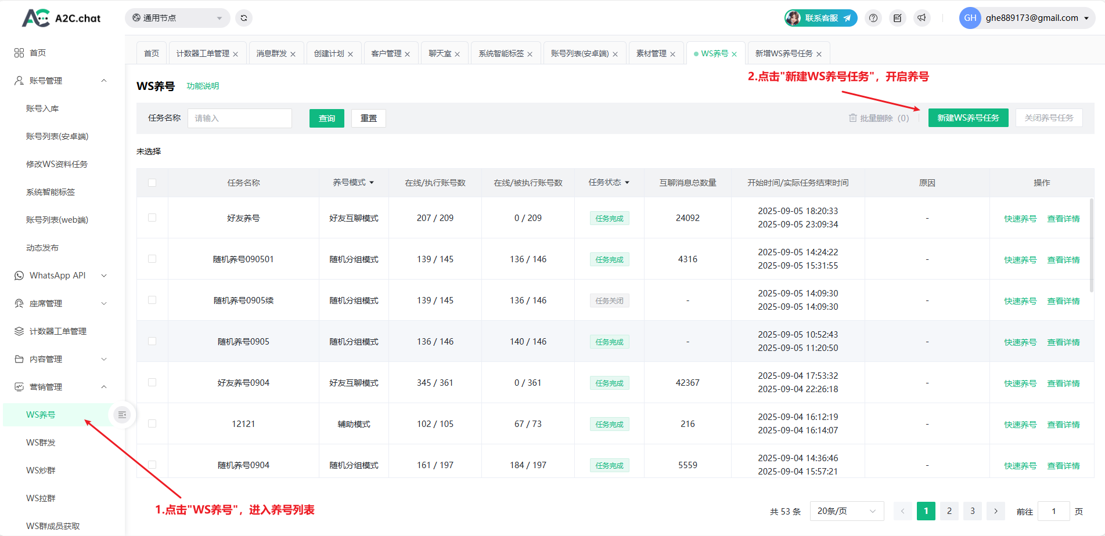This screenshot has width=1105, height=536.
Task: Check the box for 好友养号 row
Action: point(152,218)
